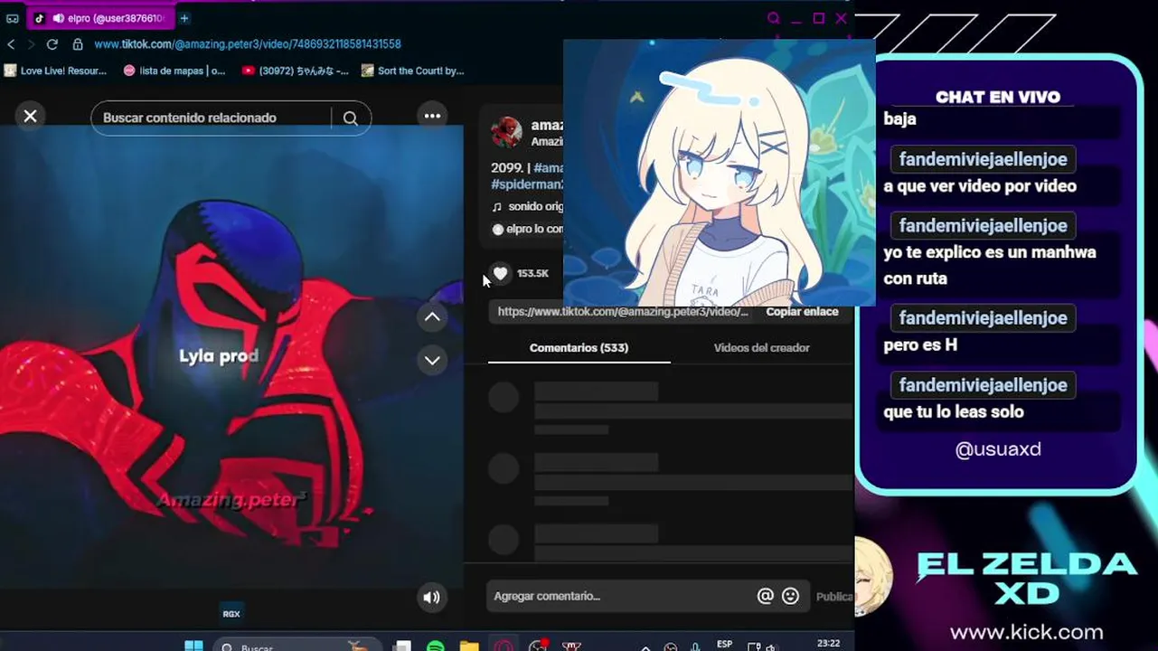This screenshot has width=1158, height=651.
Task: Select the elpro TikTok browser tab
Action: [99, 18]
